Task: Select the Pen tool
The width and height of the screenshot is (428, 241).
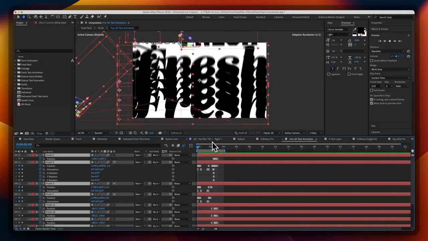Action: coord(70,17)
